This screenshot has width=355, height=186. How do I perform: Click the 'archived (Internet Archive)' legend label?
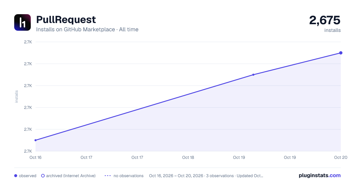pos(71,176)
